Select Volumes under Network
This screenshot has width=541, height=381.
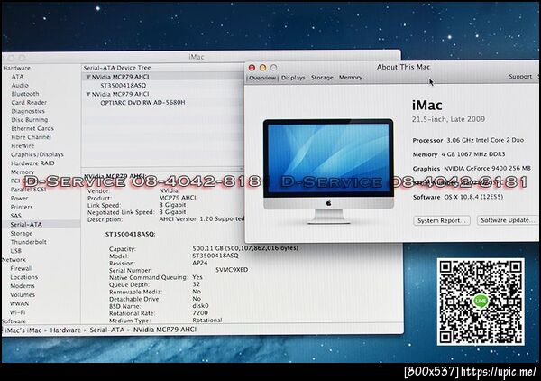click(x=23, y=295)
